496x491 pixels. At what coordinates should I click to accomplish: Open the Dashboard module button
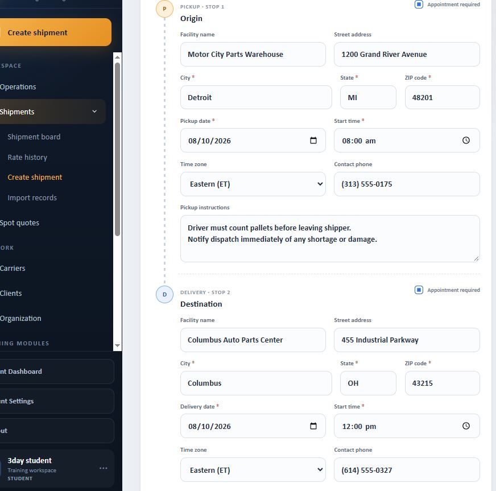point(57,372)
